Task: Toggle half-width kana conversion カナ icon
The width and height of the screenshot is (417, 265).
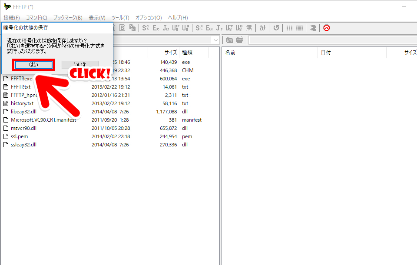Action: click(262, 28)
